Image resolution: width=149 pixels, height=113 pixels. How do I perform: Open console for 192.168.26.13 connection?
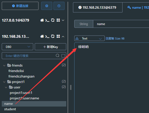(x=47, y=37)
